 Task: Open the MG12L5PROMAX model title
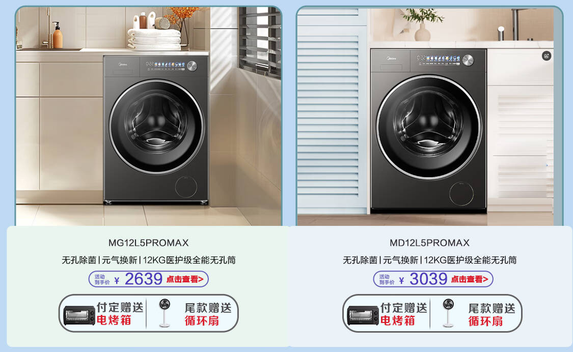[148, 243]
